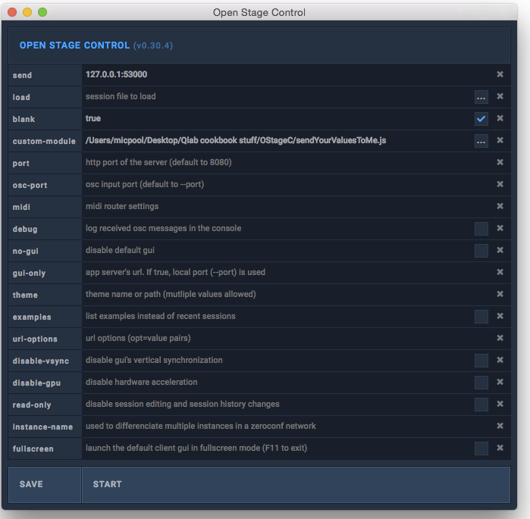Check the read-only option box
Screen dimensions: 530x519
[x=481, y=405]
